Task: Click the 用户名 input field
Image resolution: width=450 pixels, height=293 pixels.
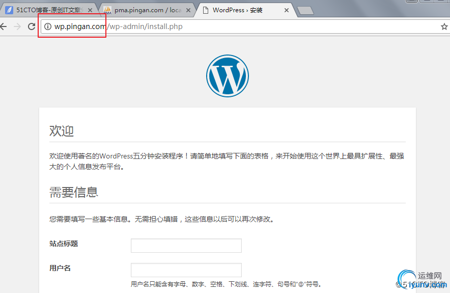Action: 186,270
